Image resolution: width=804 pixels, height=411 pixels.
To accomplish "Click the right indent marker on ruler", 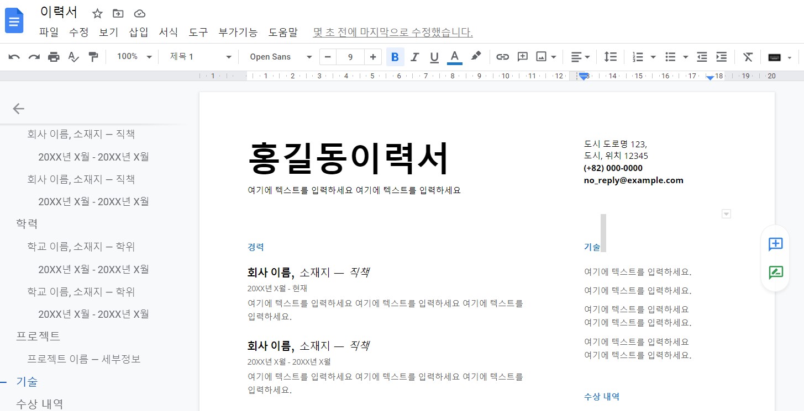I will (710, 78).
